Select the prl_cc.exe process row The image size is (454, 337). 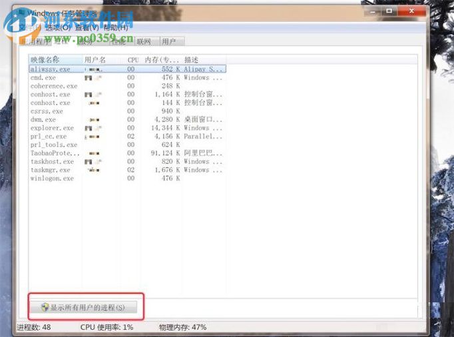[127, 136]
